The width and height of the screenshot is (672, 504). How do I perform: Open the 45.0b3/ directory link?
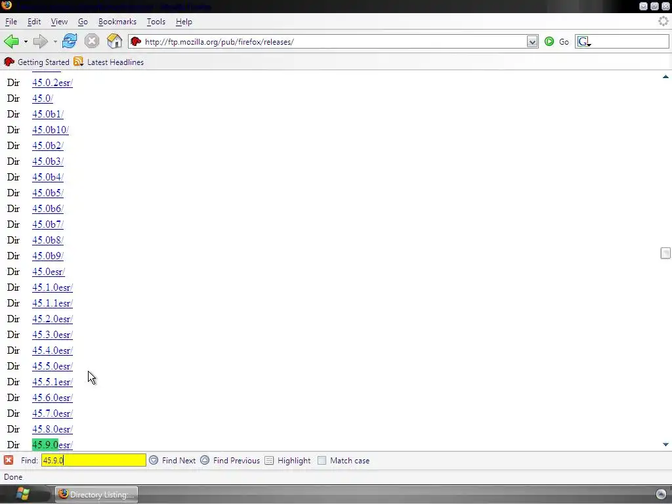(47, 161)
